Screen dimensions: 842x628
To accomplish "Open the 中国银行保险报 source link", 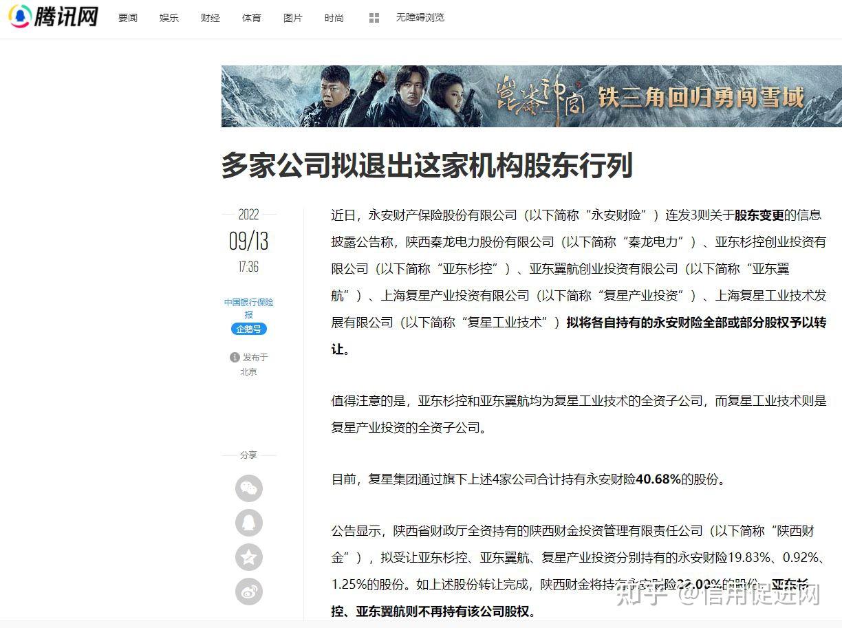I will pos(249,308).
